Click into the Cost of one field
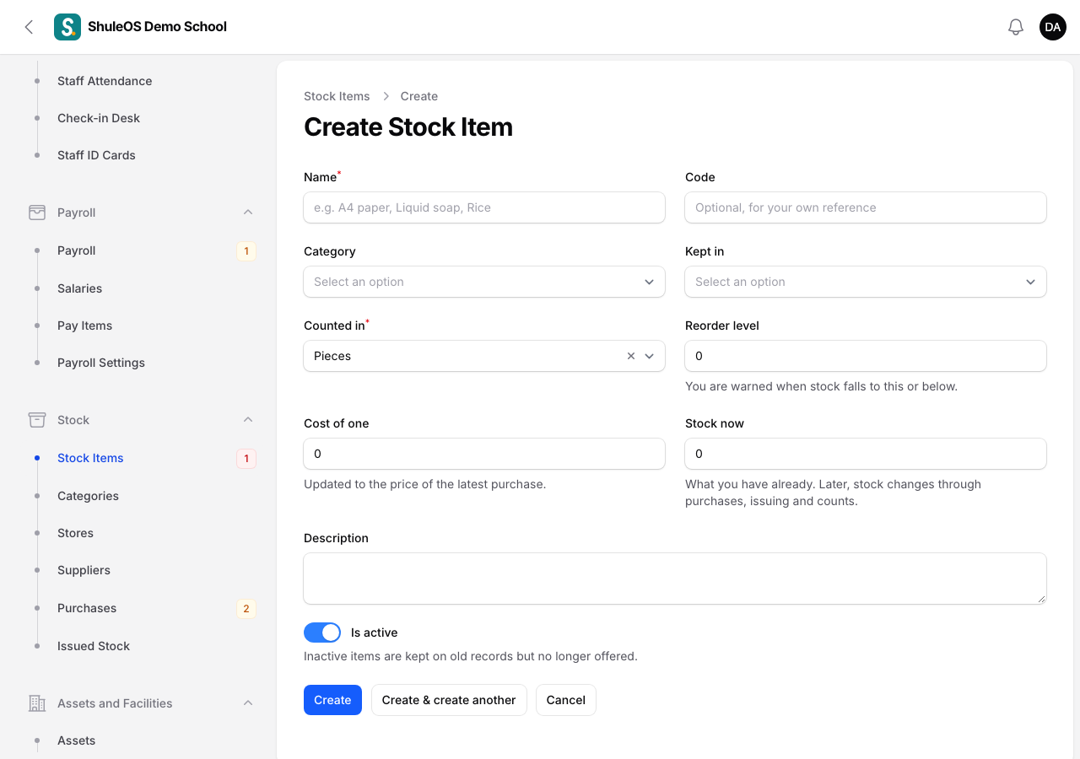The height and width of the screenshot is (759, 1080). point(484,454)
